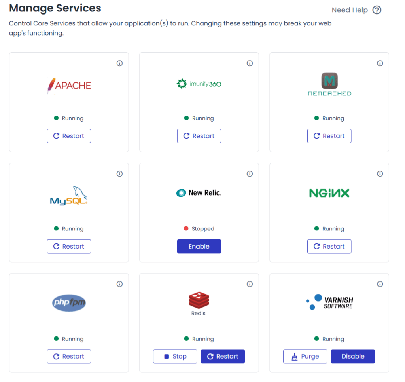
Task: Click the Apache logo
Action: pyautogui.click(x=69, y=86)
